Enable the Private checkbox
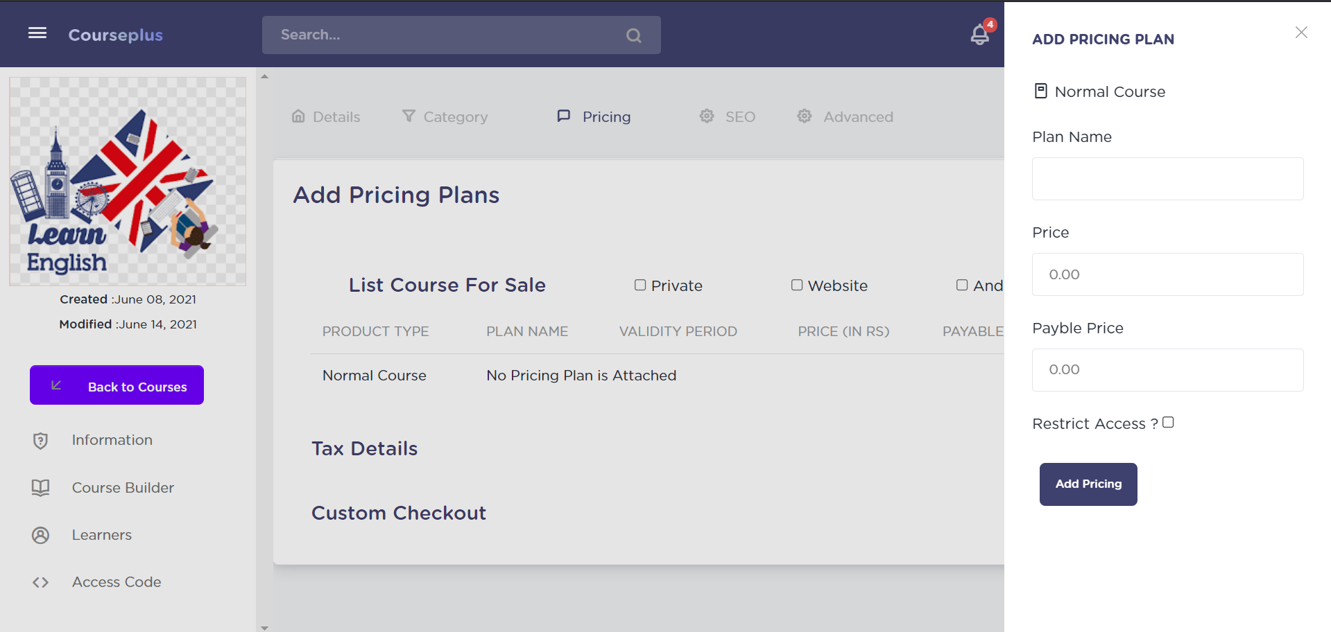Screen dimensions: 1331x632 tap(640, 285)
